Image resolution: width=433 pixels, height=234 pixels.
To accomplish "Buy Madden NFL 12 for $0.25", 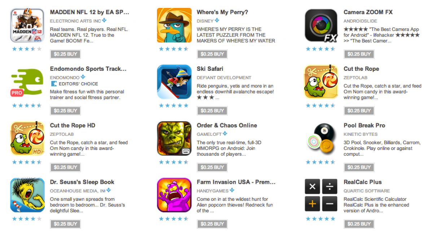I will click(65, 54).
